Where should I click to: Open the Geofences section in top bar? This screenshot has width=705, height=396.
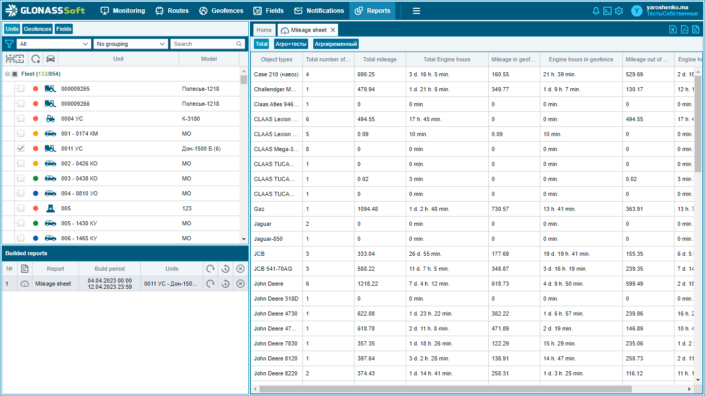pos(221,10)
